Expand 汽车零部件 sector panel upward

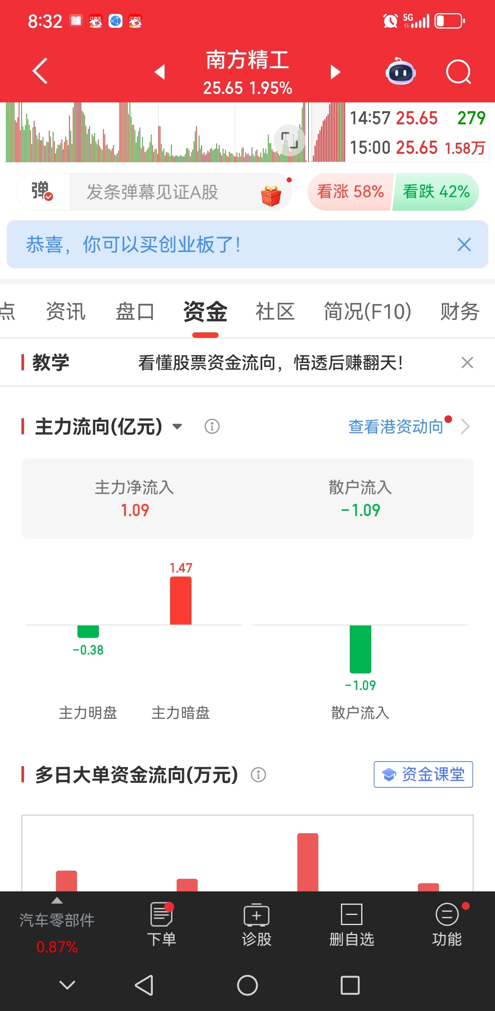[57, 901]
